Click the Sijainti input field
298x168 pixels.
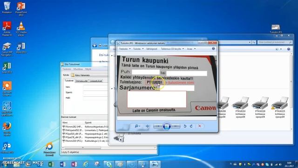95,92
